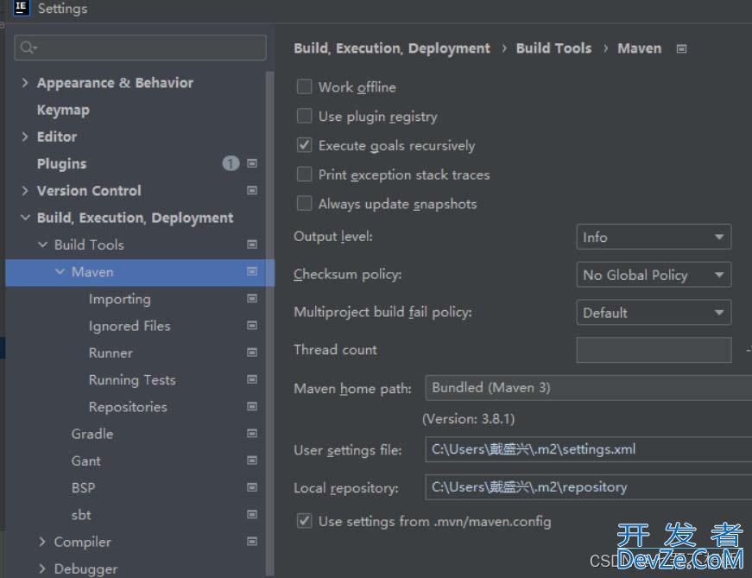Image resolution: width=752 pixels, height=578 pixels.
Task: Click the project-settings icon beside sbt
Action: 252,515
